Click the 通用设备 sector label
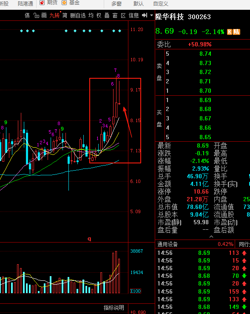This screenshot has height=314, width=250. click(168, 244)
